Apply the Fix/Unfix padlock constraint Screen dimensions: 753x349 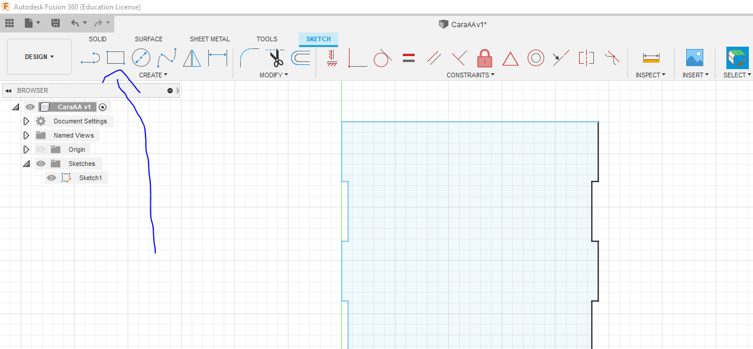(x=484, y=58)
